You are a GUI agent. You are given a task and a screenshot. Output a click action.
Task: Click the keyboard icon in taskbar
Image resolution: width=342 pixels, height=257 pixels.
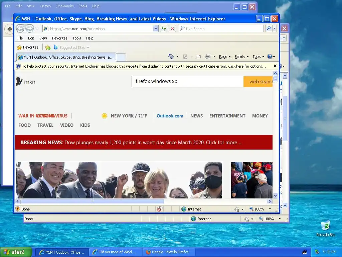click(x=305, y=252)
